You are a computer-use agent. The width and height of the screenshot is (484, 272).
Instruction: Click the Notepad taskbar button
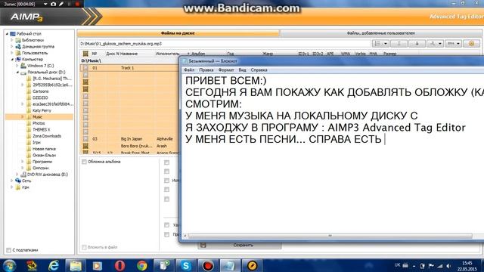point(230,265)
